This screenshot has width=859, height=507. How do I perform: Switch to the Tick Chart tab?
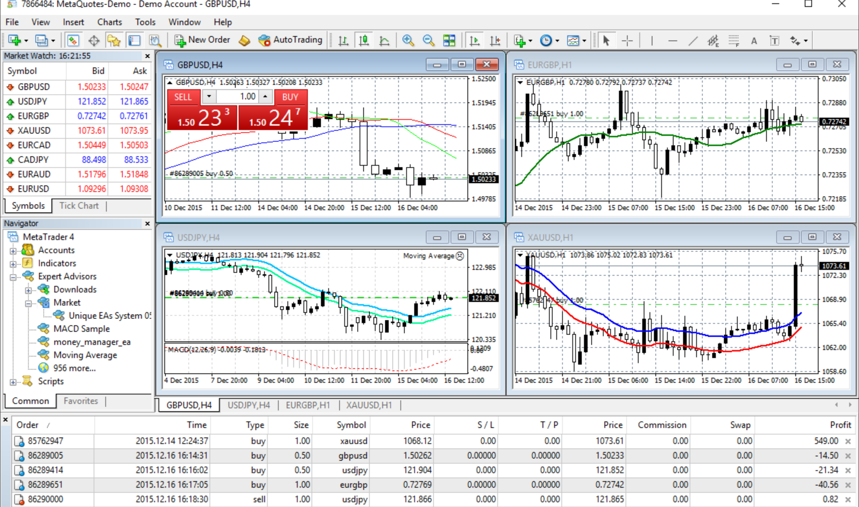pyautogui.click(x=79, y=206)
